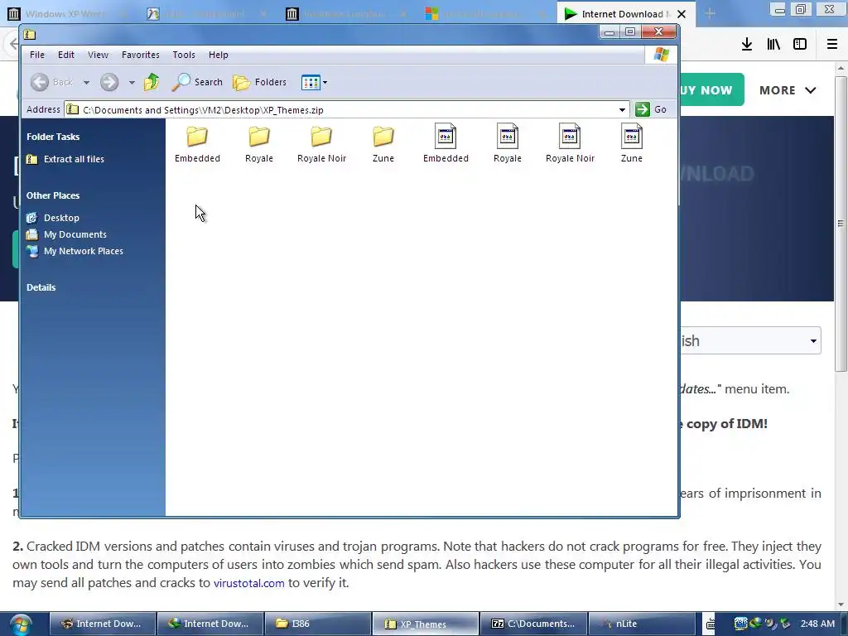This screenshot has width=848, height=636.
Task: Open My Network Places link
Action: point(75,251)
